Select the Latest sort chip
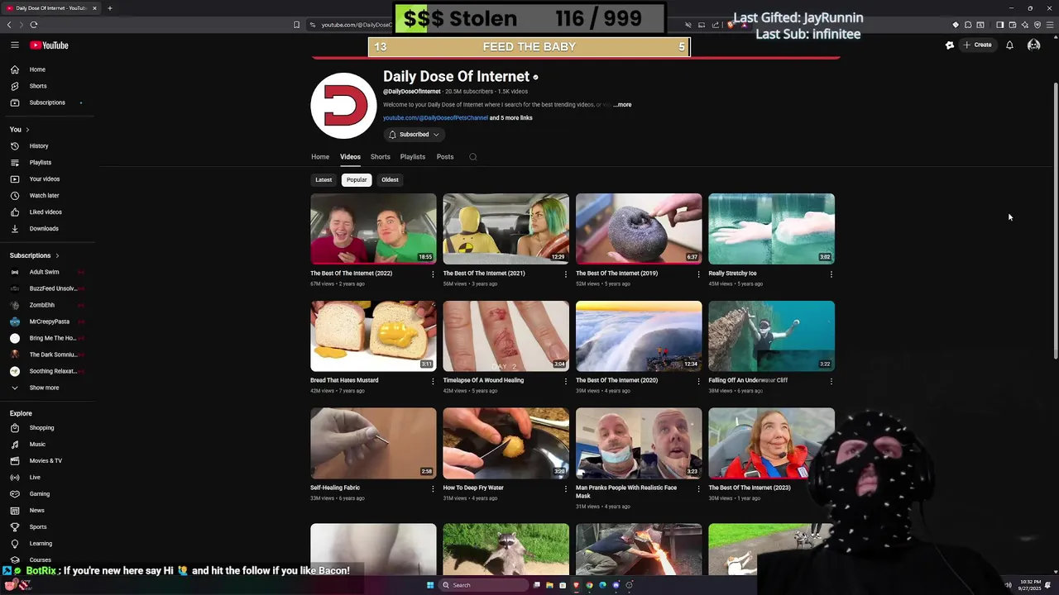 pyautogui.click(x=323, y=179)
